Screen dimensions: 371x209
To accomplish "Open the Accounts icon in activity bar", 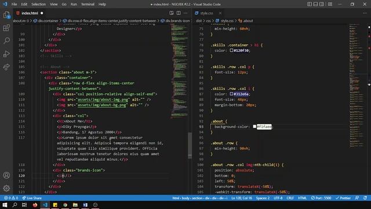I will point(6,175).
